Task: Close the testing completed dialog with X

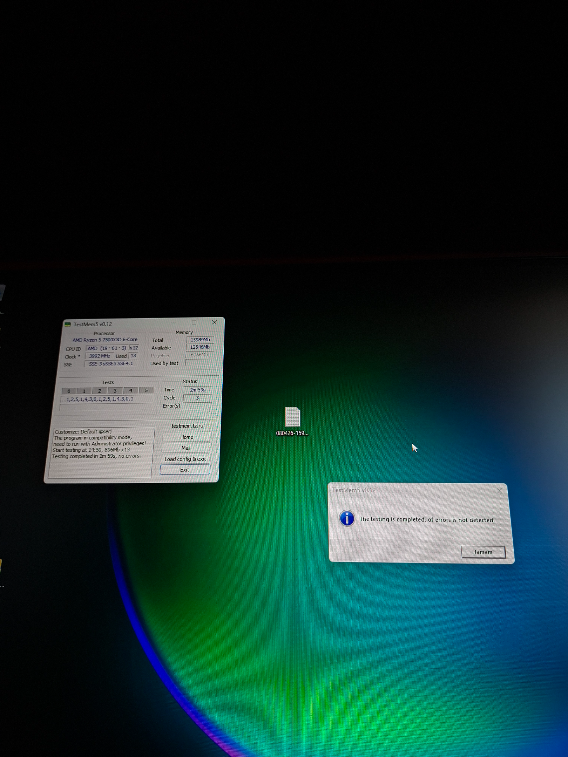Action: pyautogui.click(x=500, y=491)
